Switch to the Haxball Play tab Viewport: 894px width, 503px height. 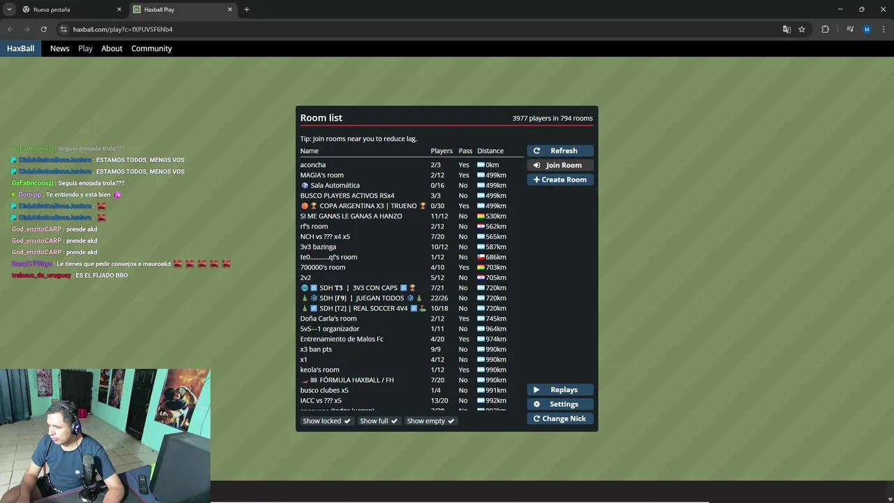click(x=183, y=10)
